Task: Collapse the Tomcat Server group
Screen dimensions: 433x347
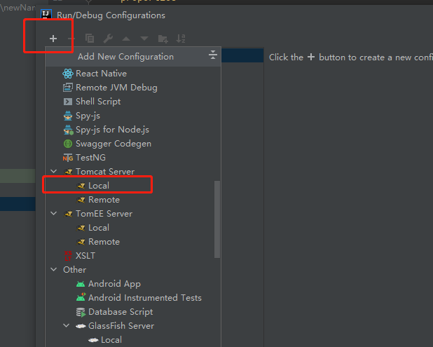Action: [54, 171]
